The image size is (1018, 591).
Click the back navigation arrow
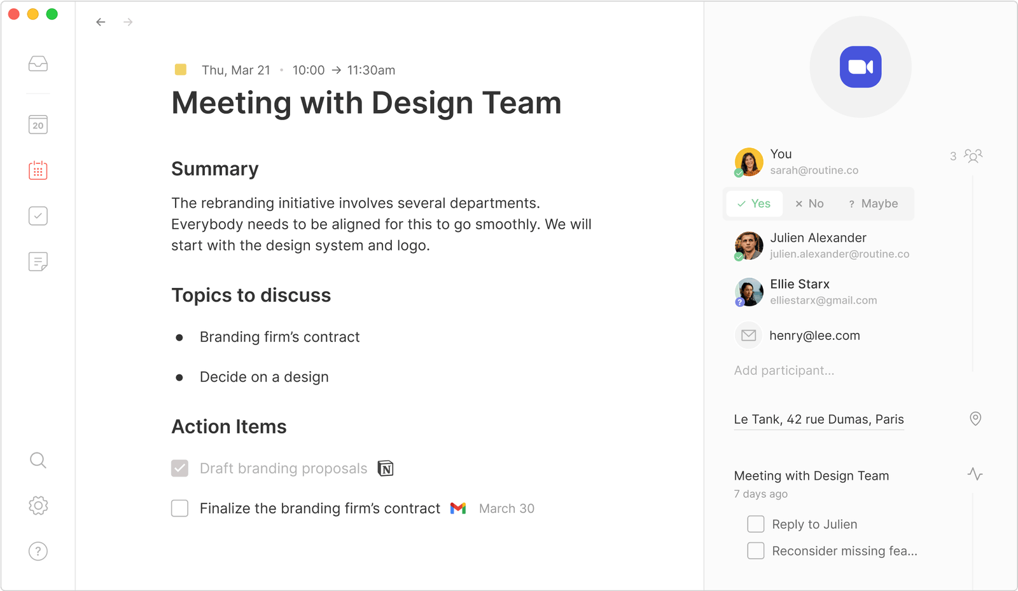click(x=101, y=21)
